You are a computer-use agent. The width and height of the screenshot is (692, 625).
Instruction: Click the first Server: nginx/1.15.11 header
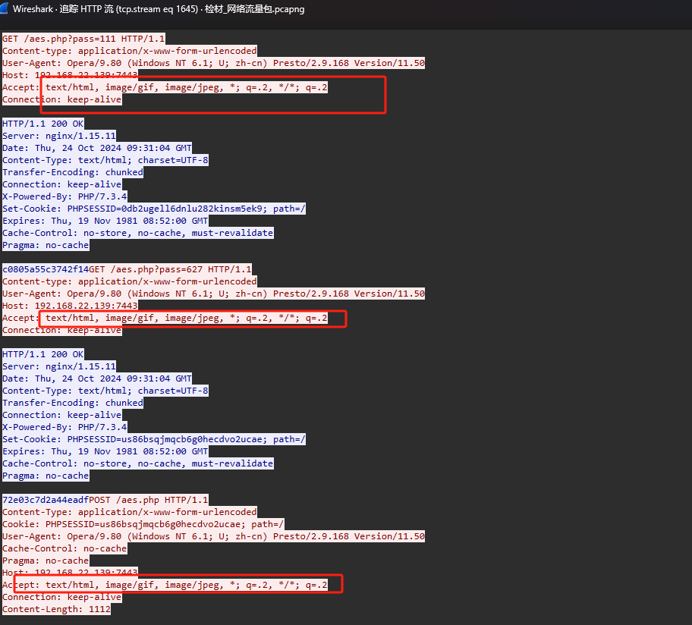[59, 136]
